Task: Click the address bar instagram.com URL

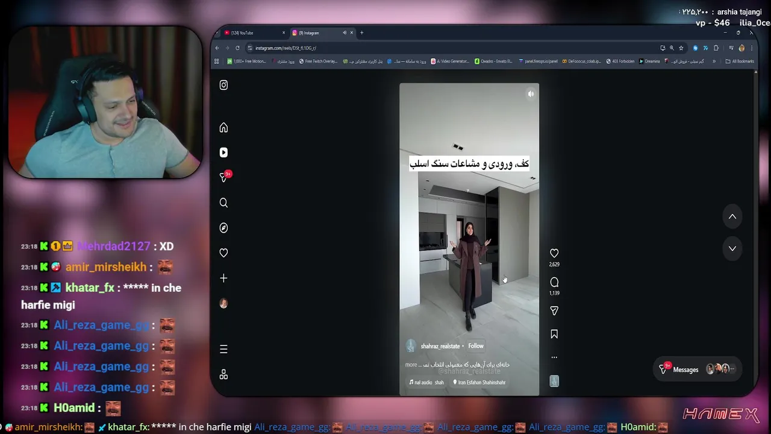Action: click(286, 48)
